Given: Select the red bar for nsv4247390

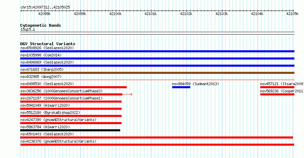Looking at the screenshot, I should 71,123.
